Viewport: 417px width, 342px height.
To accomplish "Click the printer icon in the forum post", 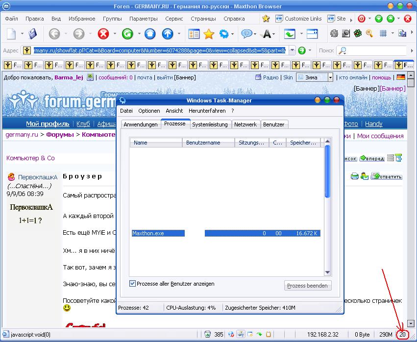I will [354, 176].
